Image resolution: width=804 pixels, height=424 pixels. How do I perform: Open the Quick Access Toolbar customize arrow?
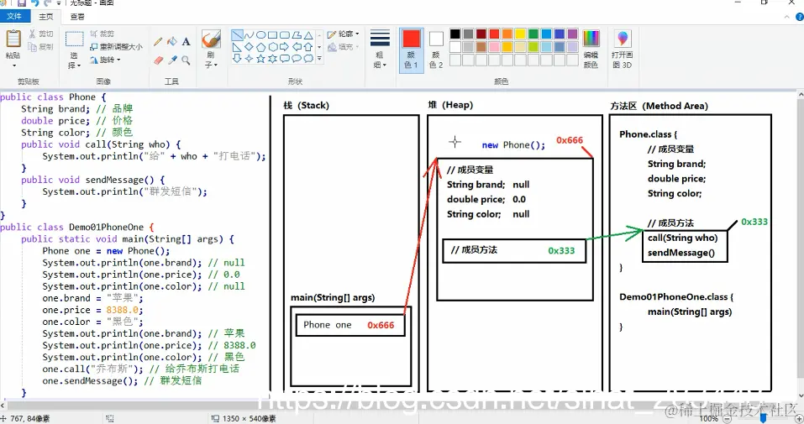tap(59, 3)
